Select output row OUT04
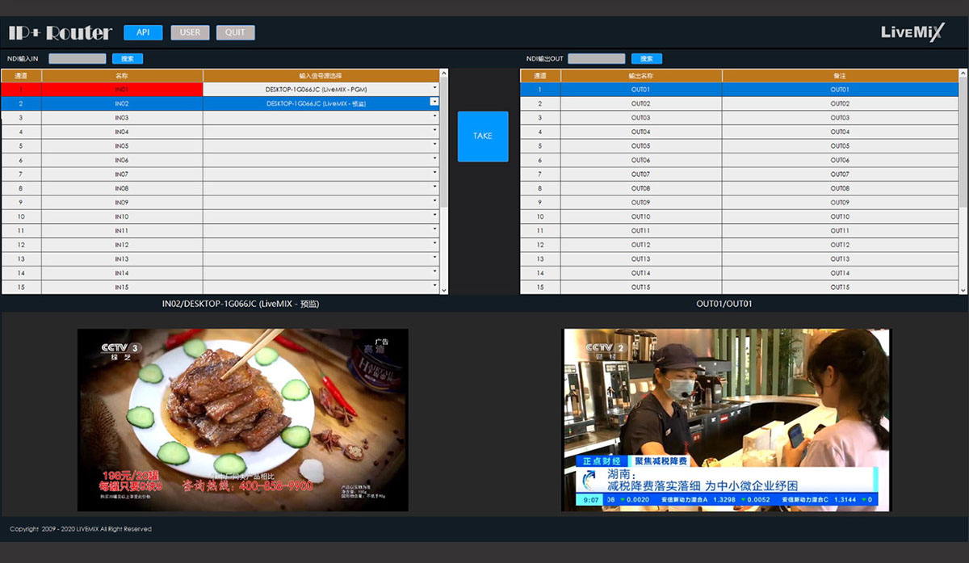 (640, 132)
